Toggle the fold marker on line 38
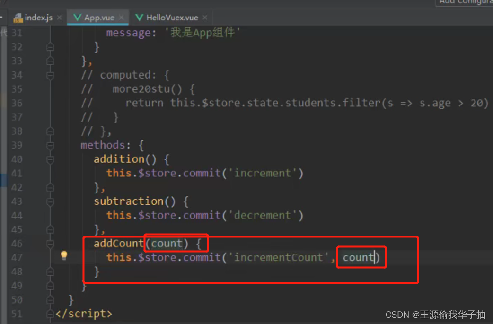This screenshot has width=493, height=324. click(50, 131)
